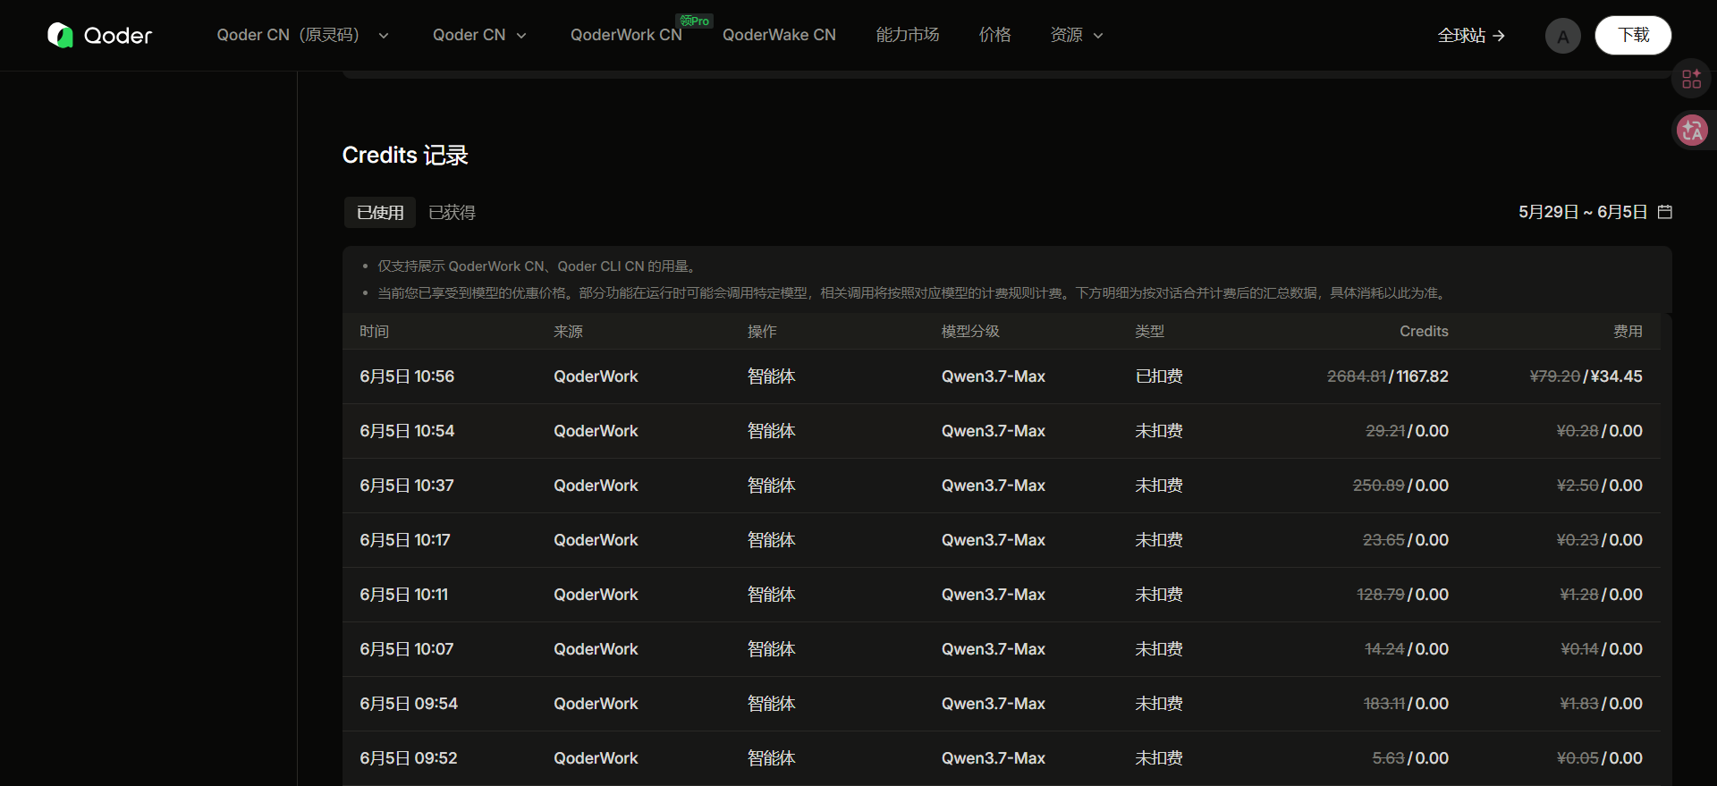Open the QoderWork CN nav item

(x=626, y=35)
